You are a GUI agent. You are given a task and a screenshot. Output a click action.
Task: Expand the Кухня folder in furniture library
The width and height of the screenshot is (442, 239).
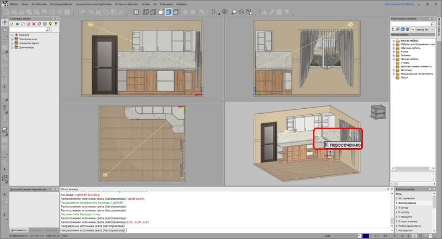click(394, 52)
